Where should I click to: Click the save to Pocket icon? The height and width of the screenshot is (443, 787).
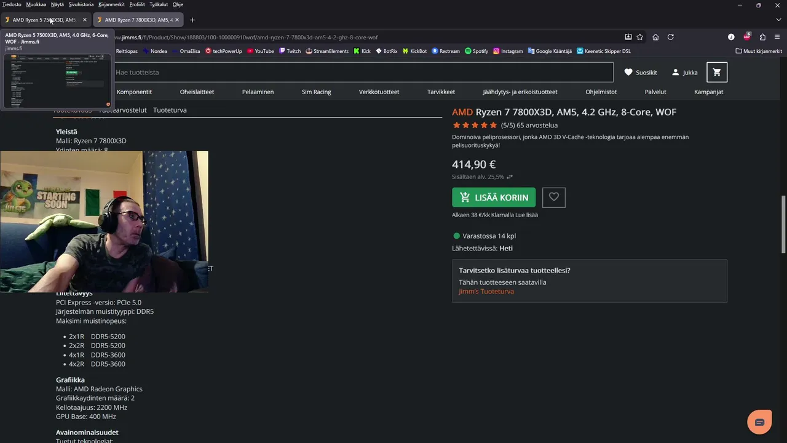628,37
